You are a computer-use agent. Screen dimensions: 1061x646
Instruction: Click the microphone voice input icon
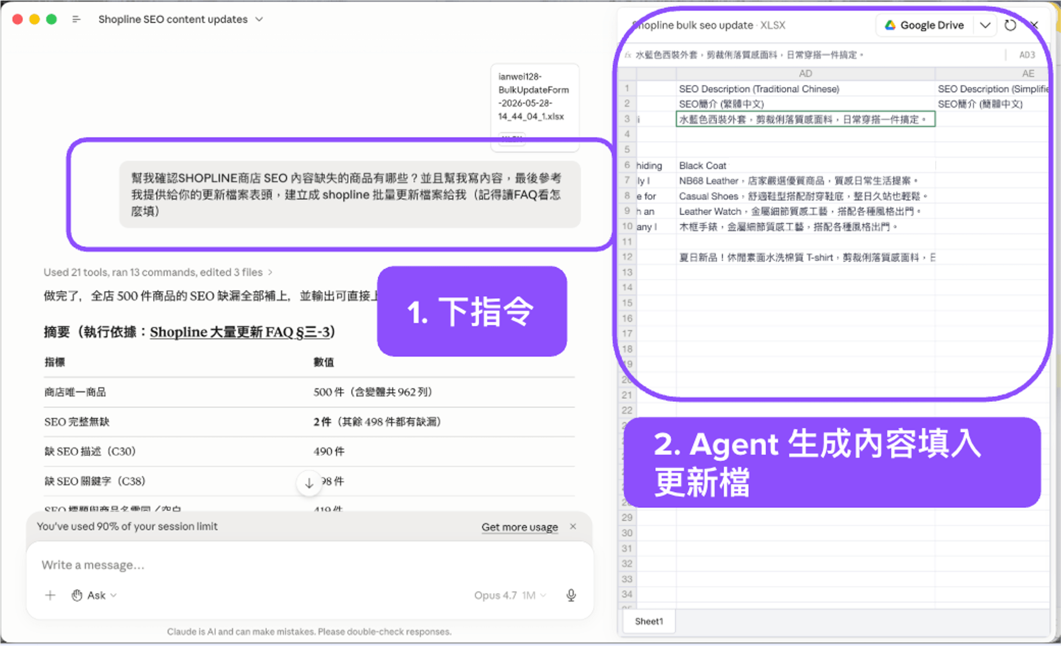tap(571, 595)
